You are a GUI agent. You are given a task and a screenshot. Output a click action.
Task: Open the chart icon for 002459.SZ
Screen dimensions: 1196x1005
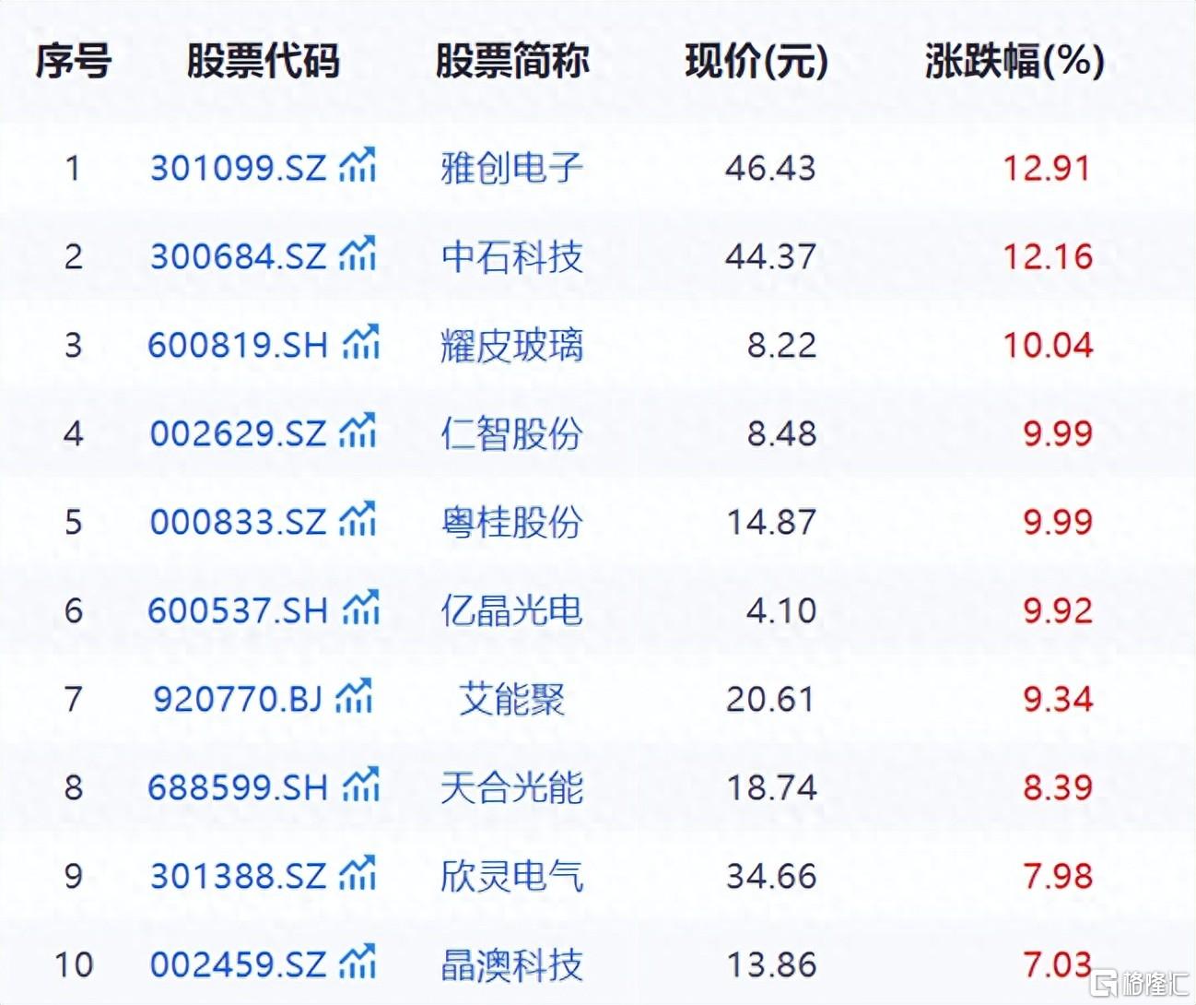point(358,963)
